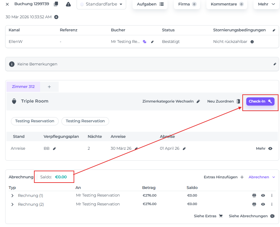
Task: Edit the Bemerkungen note pencil
Action: (x=275, y=64)
